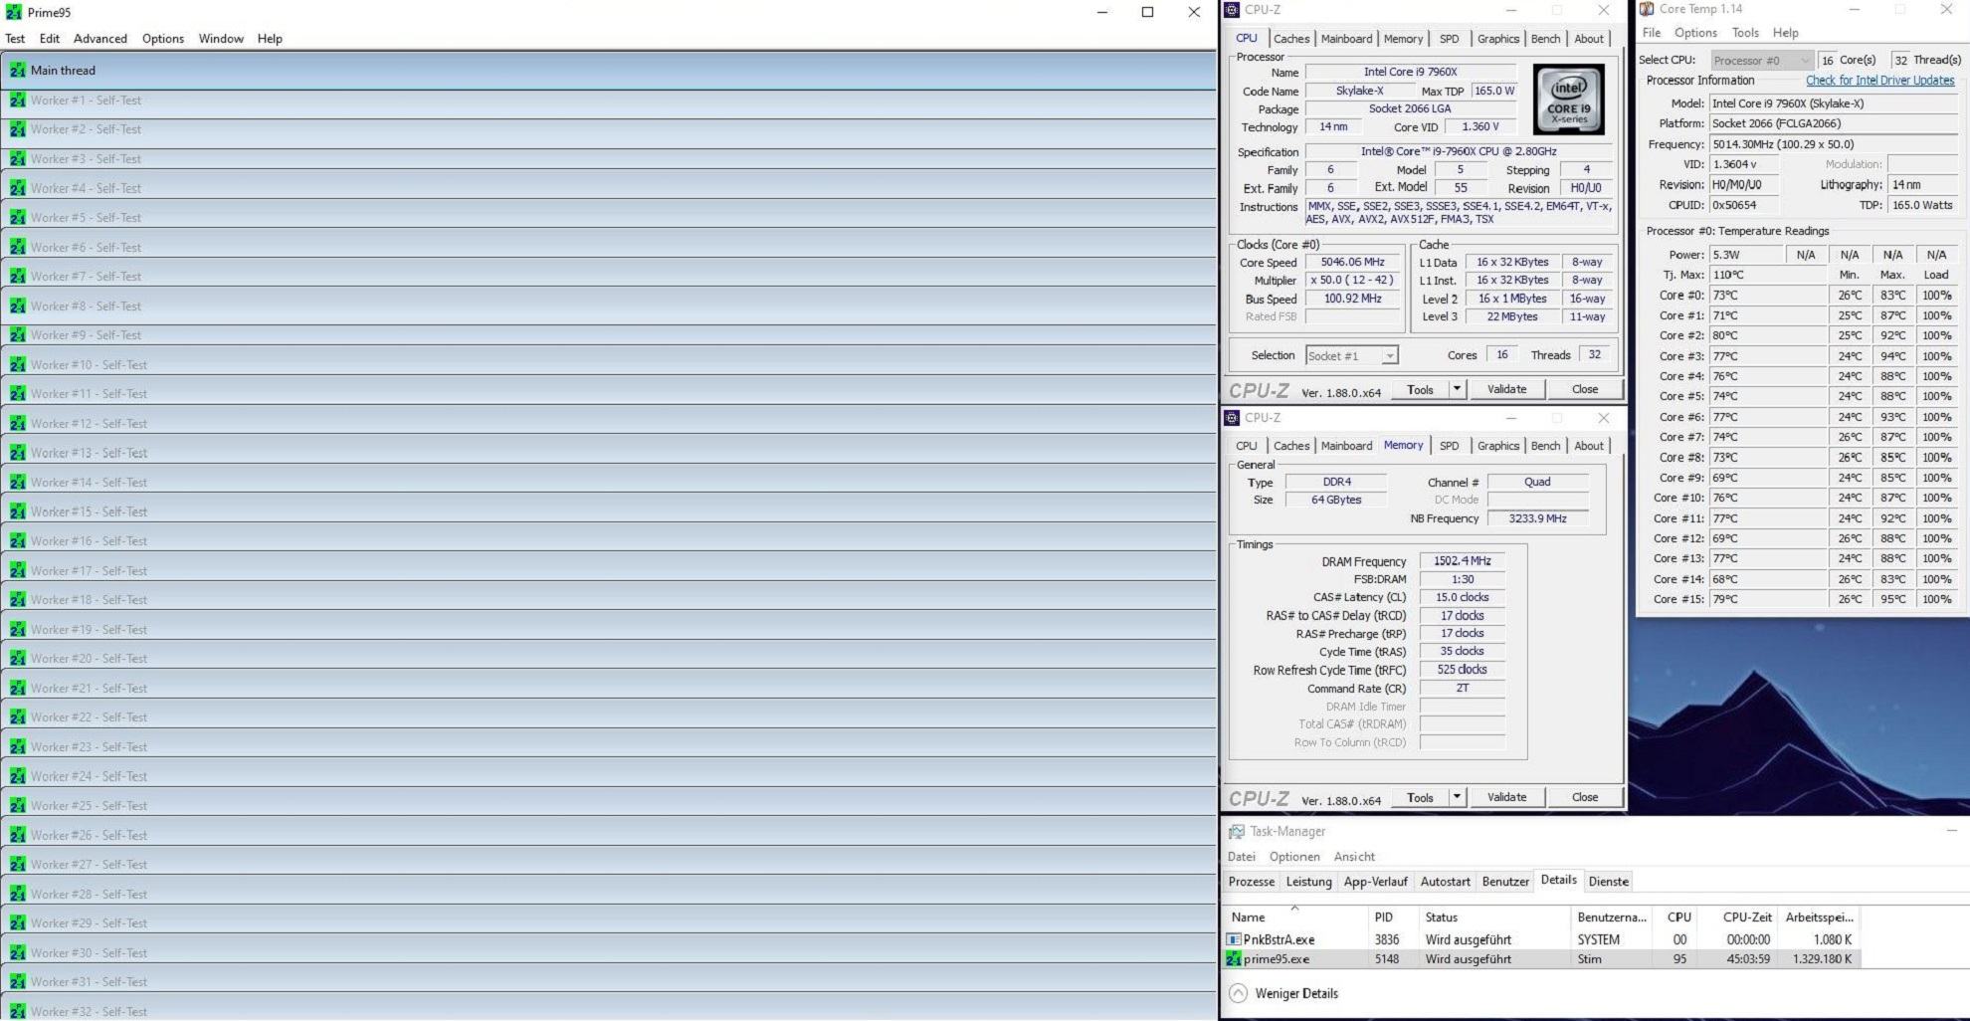
Task: Click the Prime95 icon beside Worker #10
Action: 17,364
